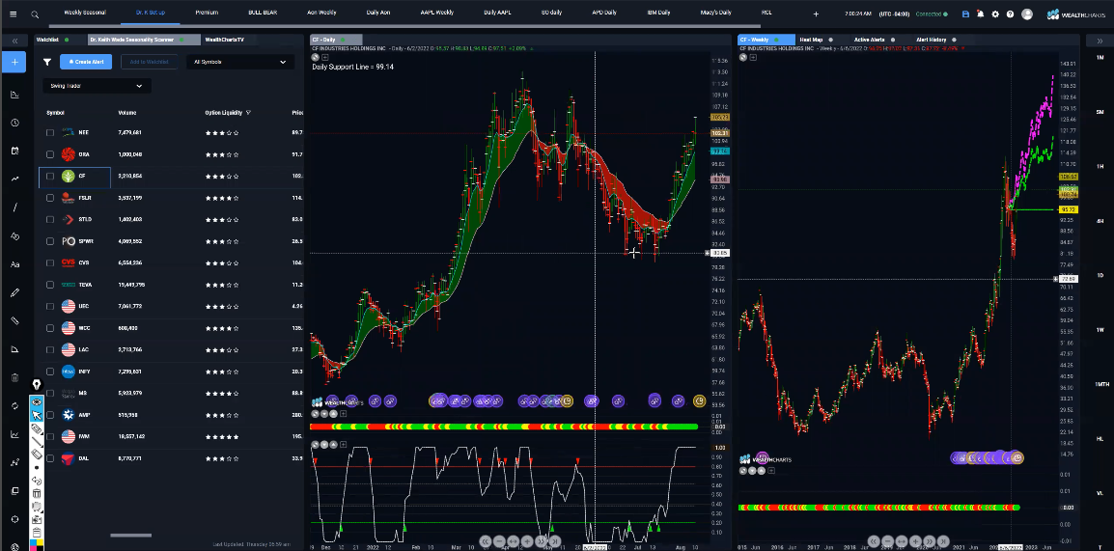This screenshot has width=1114, height=551.
Task: Sort by the Volume column header
Action: [x=127, y=113]
